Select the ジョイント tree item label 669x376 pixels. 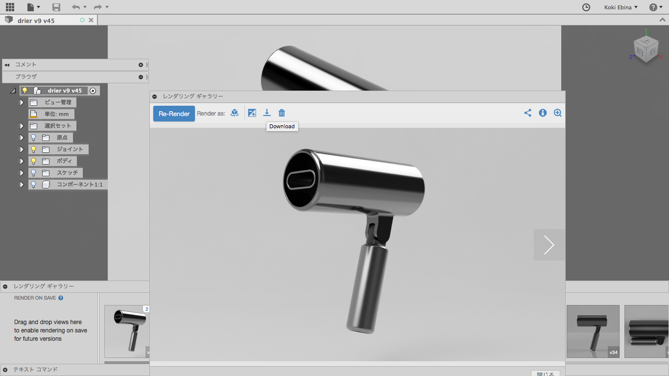pos(70,149)
